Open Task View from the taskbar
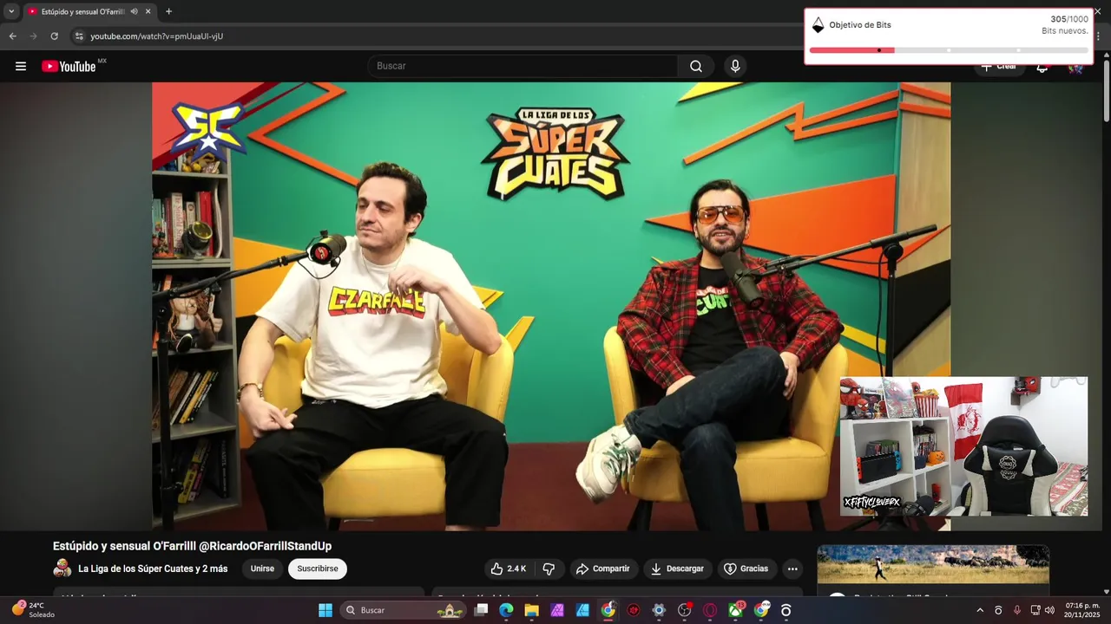The width and height of the screenshot is (1111, 624). pos(481,610)
